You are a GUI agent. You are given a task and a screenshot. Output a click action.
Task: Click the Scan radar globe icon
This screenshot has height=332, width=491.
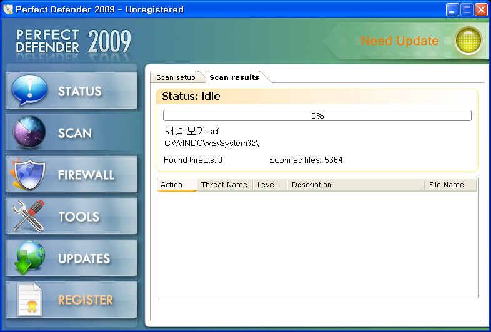tap(29, 132)
